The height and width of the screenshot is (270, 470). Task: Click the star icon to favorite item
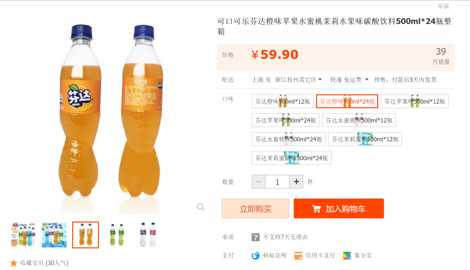13,263
